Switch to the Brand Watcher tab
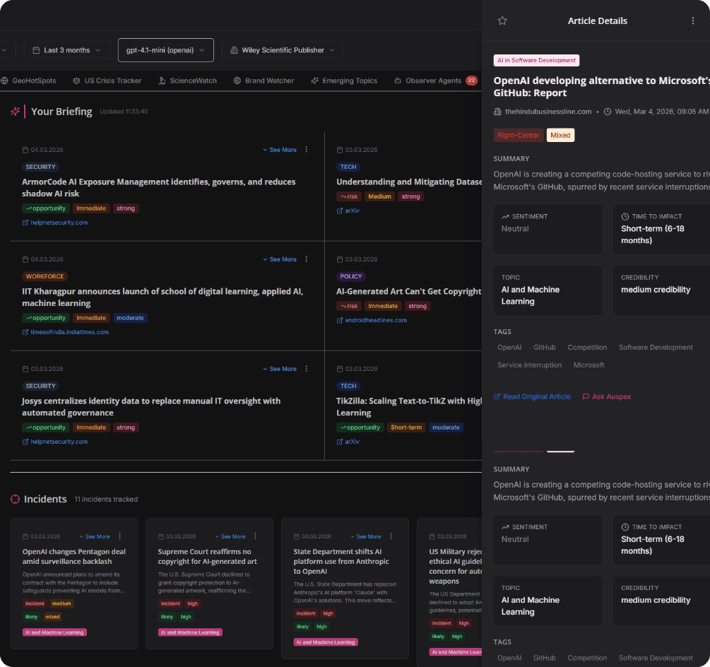 tap(264, 81)
